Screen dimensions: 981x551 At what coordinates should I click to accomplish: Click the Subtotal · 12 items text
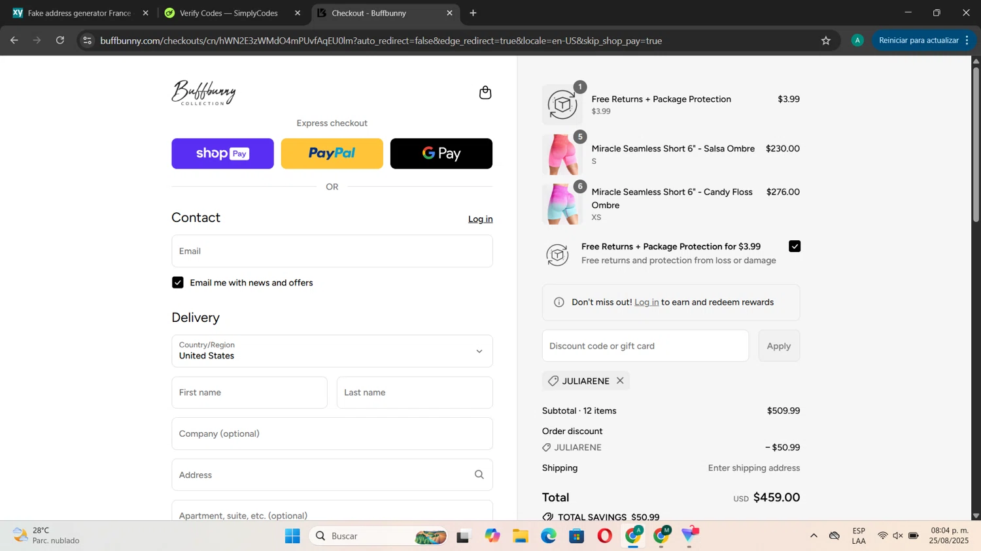579,411
